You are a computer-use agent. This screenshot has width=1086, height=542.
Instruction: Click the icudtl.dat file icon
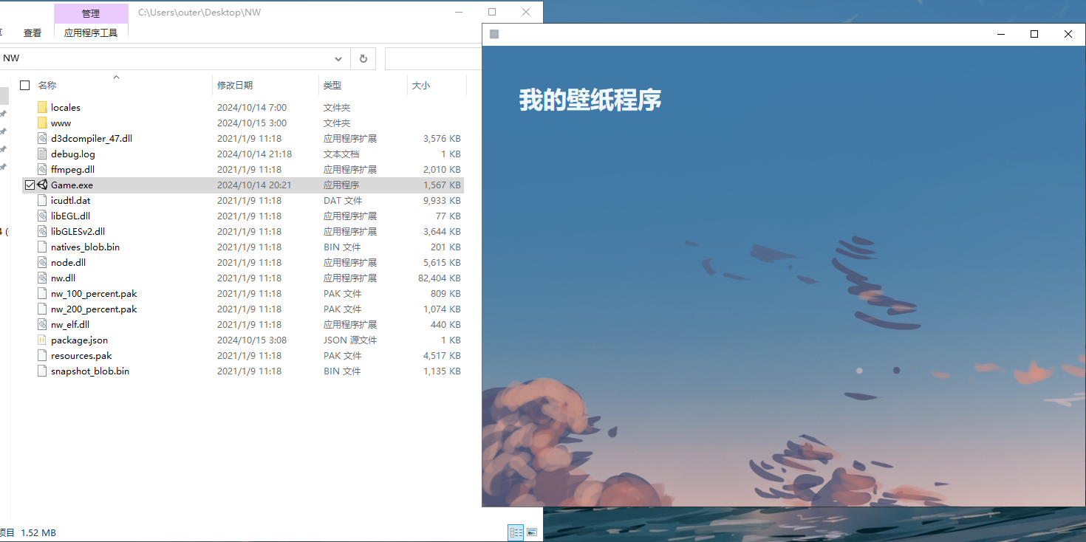[42, 201]
